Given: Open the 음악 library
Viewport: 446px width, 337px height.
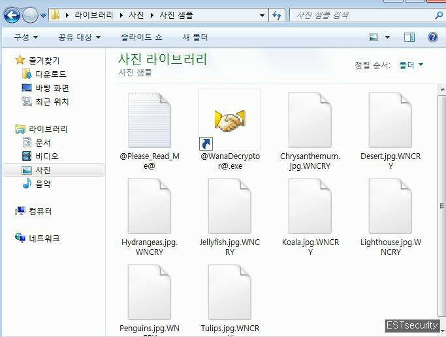Looking at the screenshot, I should [x=43, y=184].
